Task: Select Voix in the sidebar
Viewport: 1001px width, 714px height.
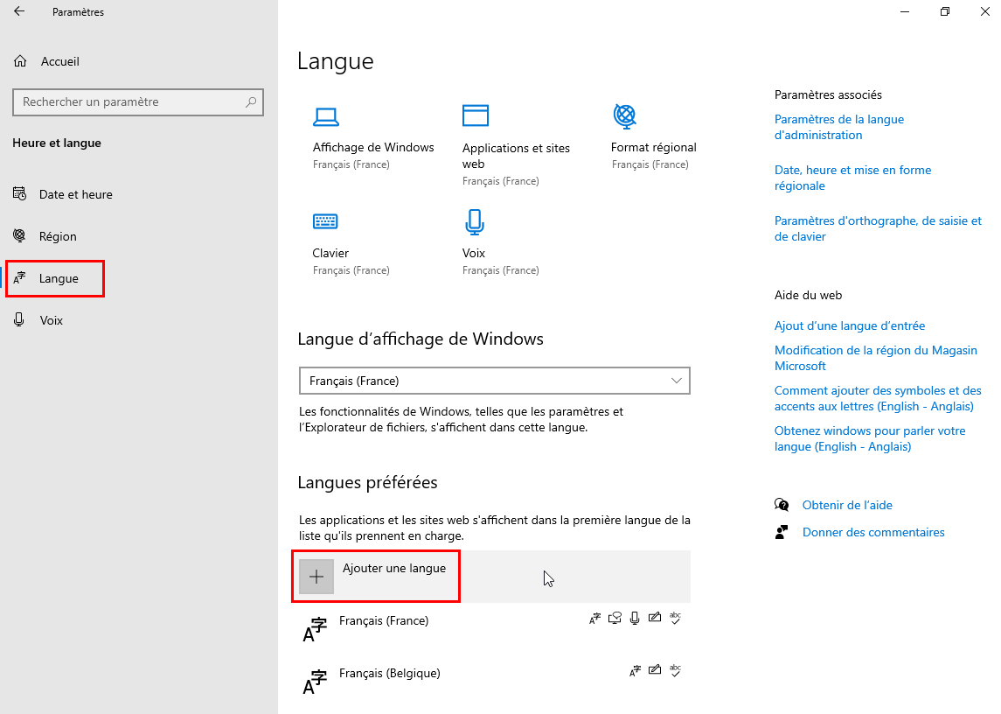Action: click(x=51, y=320)
